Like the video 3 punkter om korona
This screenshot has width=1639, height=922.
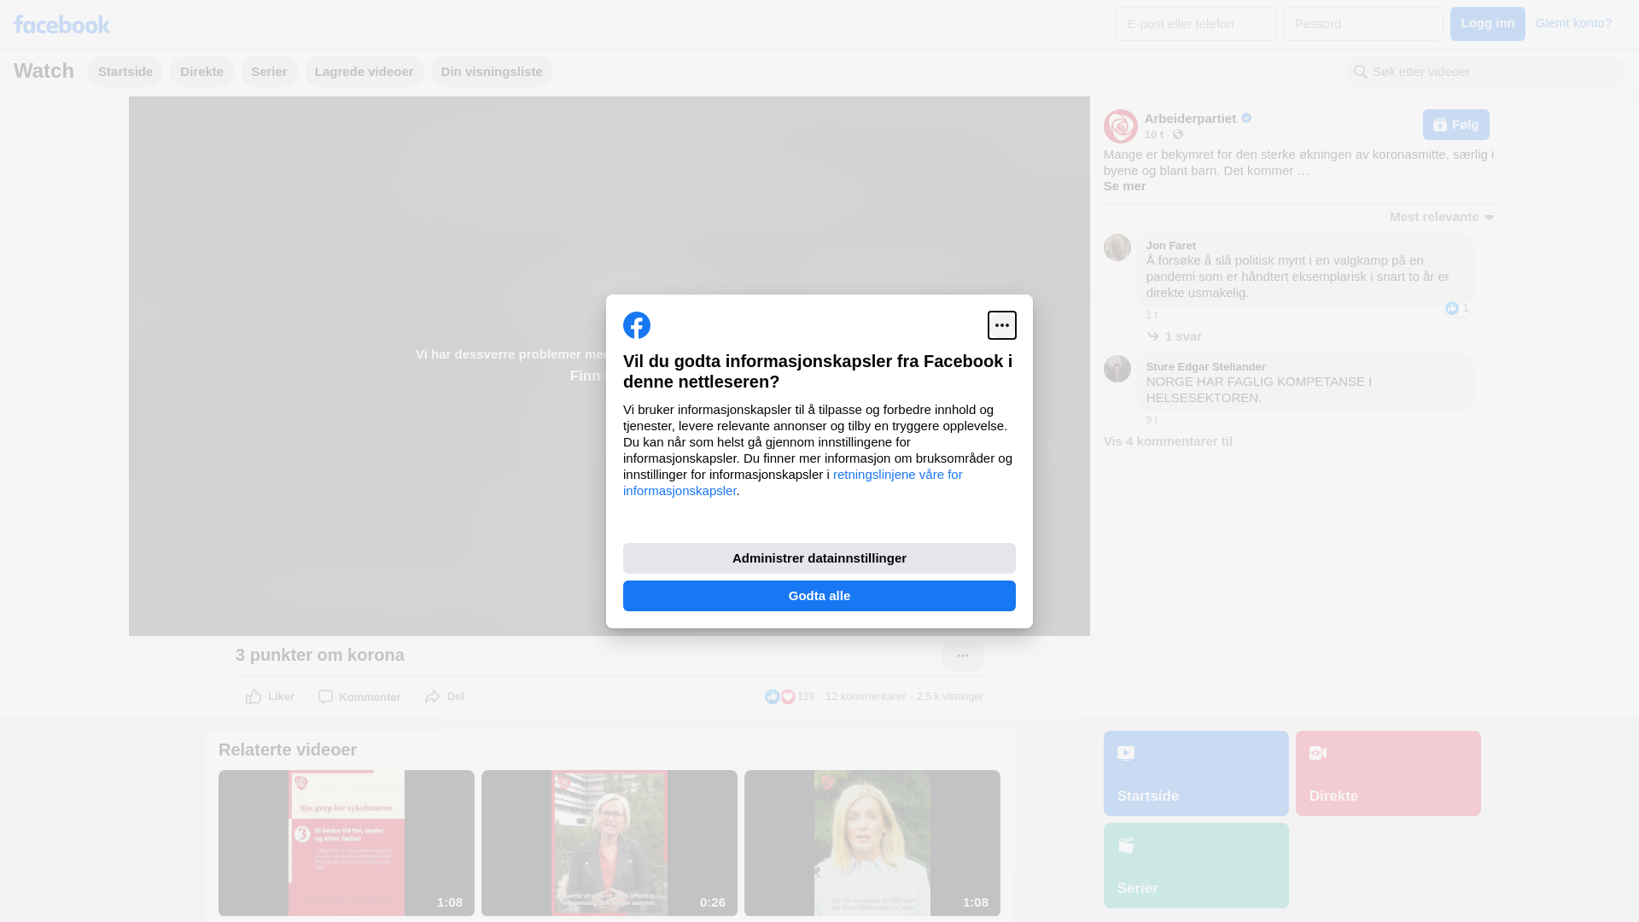(270, 697)
